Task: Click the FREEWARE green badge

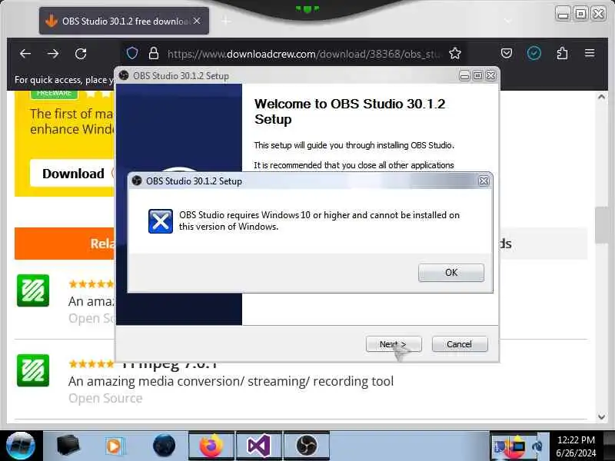Action: click(x=54, y=93)
